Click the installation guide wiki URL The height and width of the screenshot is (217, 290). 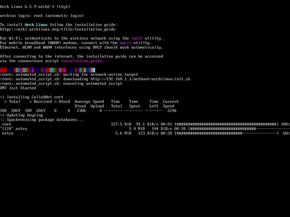point(58,29)
